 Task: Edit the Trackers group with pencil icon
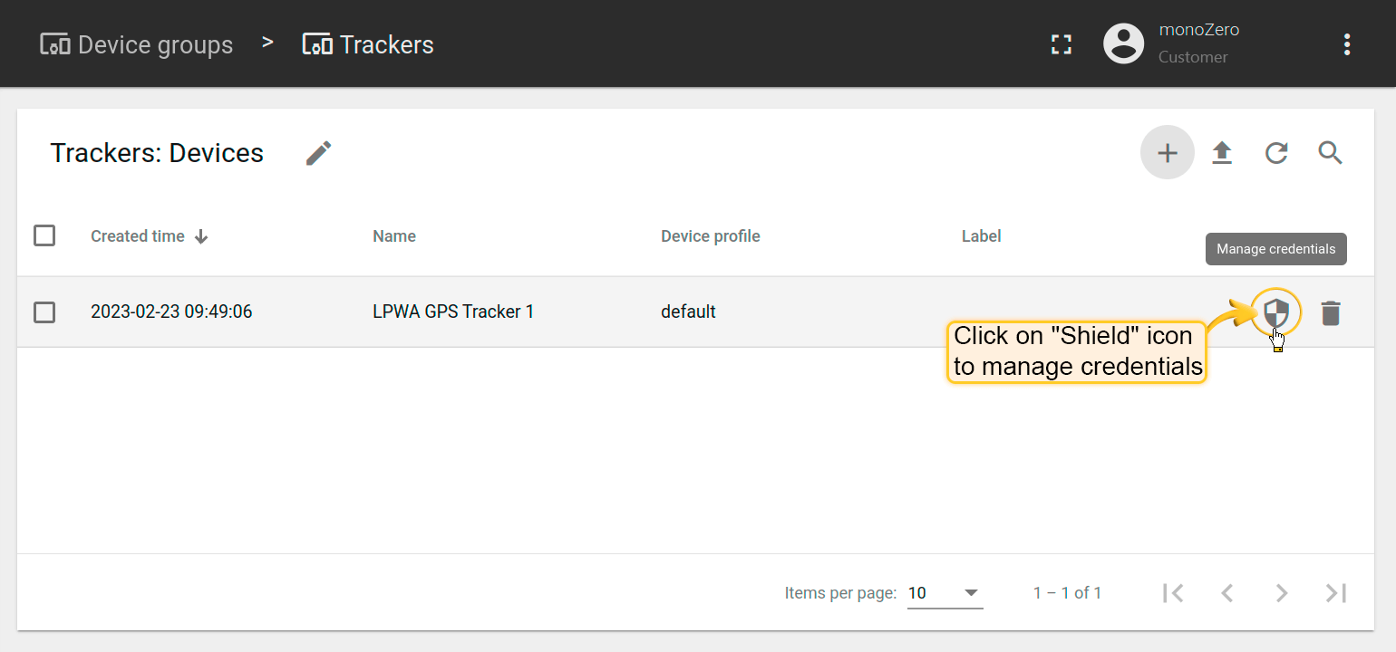tap(319, 153)
